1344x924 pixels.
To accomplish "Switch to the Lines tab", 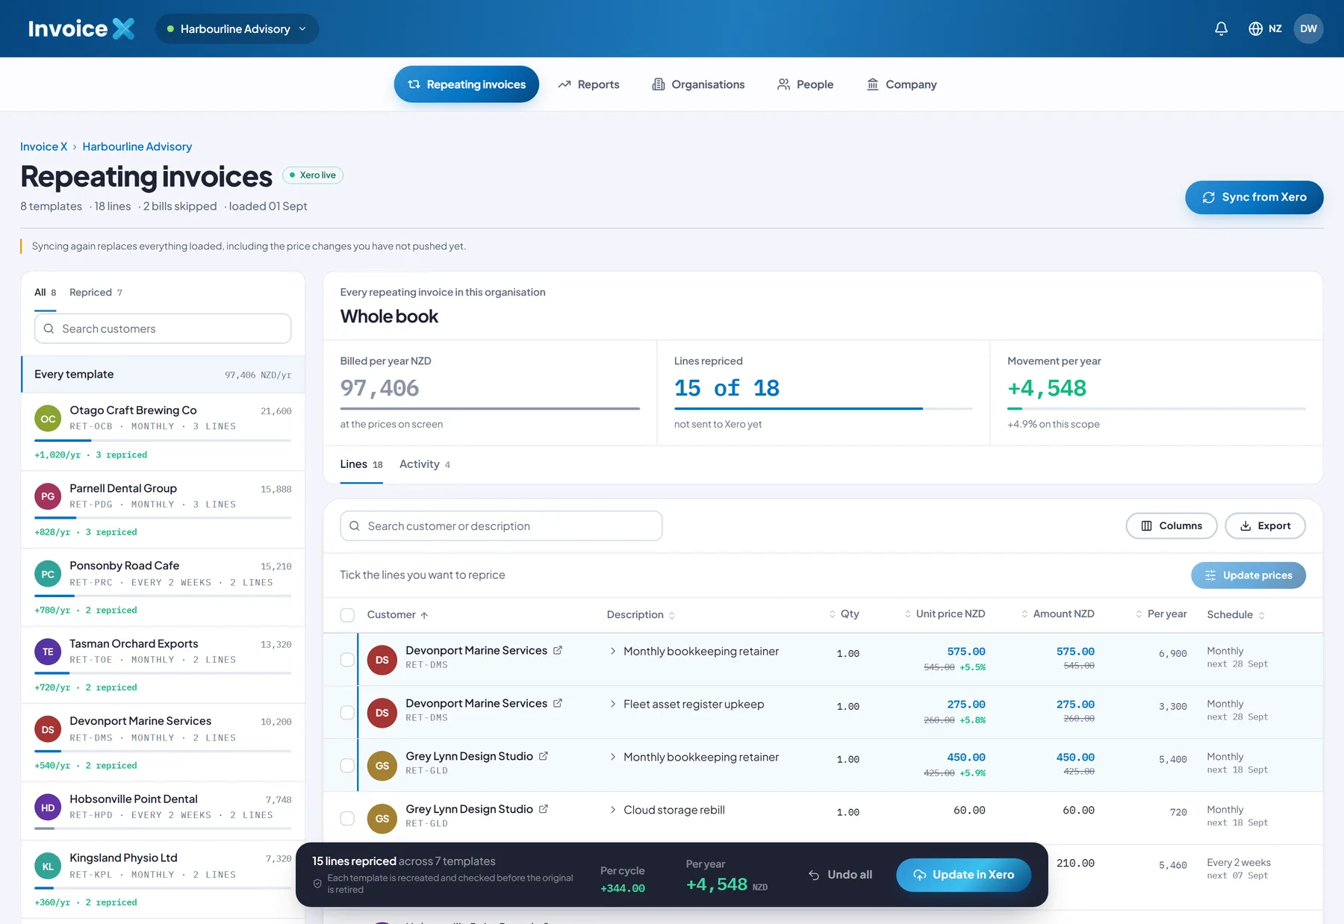I will click(x=361, y=464).
